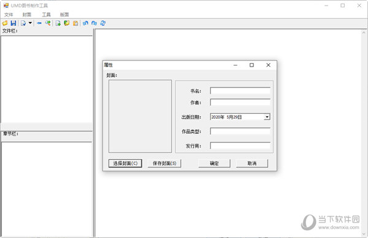Minimize the 属性 dialog
The height and width of the screenshot is (238, 368).
(236, 65)
